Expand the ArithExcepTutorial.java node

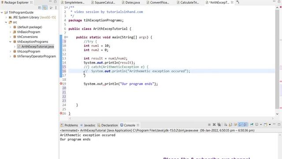15,46
